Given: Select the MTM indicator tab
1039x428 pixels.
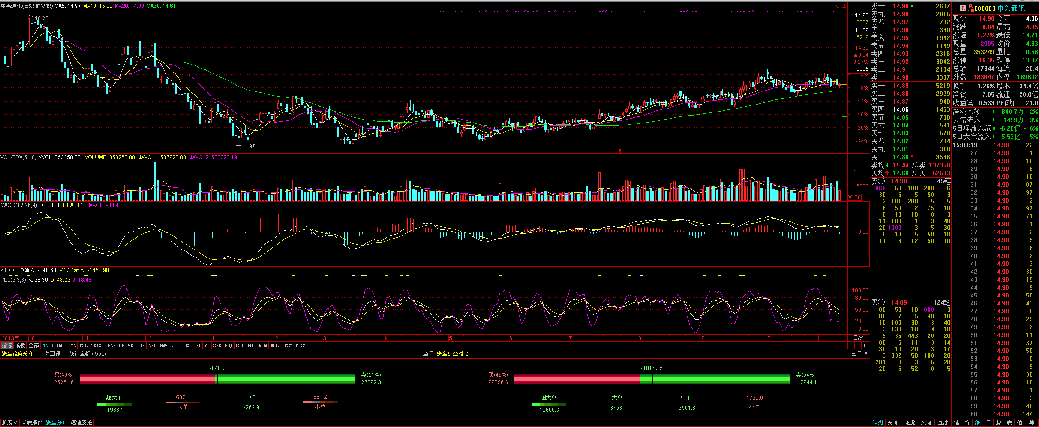Looking at the screenshot, I should (263, 345).
